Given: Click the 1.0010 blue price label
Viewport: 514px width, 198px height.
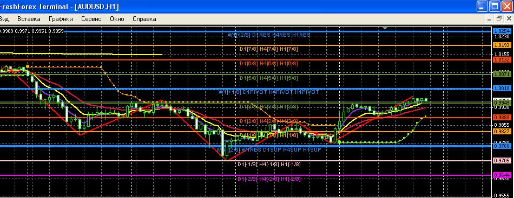Looking at the screenshot, I should pyautogui.click(x=502, y=88).
